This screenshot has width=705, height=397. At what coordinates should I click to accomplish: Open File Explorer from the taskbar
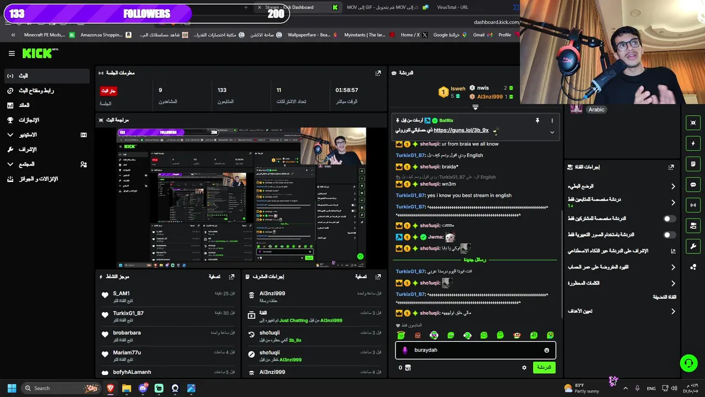[127, 388]
